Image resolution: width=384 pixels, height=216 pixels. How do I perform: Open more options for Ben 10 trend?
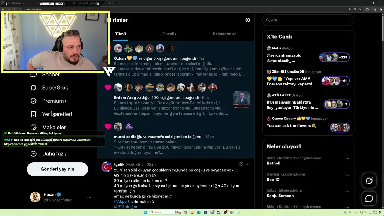[347, 175]
